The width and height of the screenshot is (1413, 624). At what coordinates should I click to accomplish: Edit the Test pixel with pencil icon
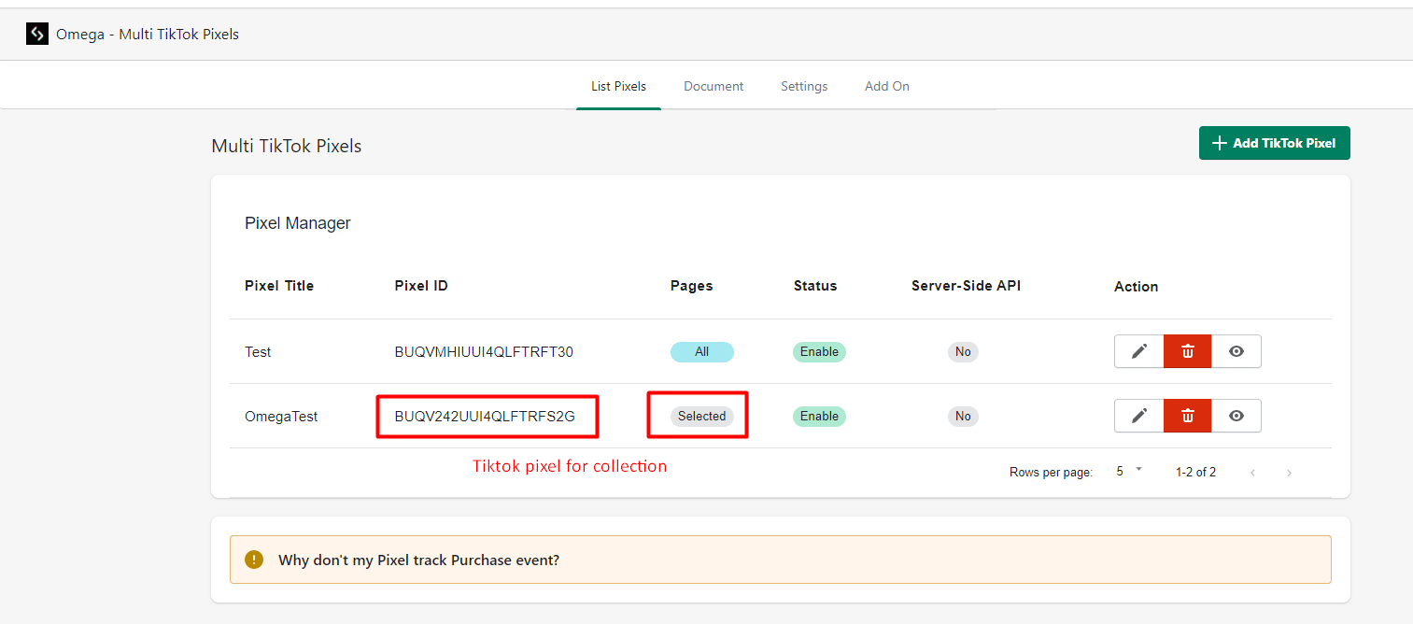(x=1139, y=351)
